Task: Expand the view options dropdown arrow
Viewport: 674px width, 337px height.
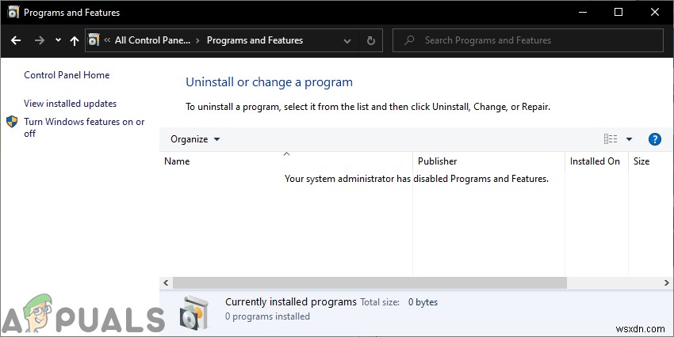Action: [629, 139]
